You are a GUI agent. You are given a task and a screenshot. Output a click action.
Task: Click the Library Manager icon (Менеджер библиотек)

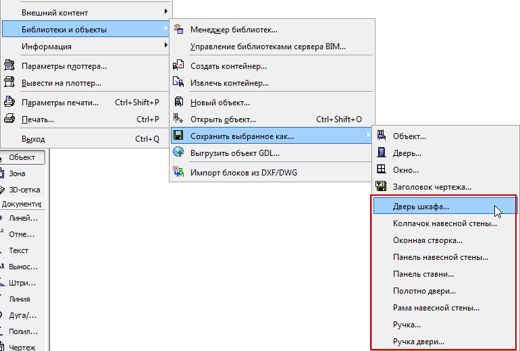point(178,29)
